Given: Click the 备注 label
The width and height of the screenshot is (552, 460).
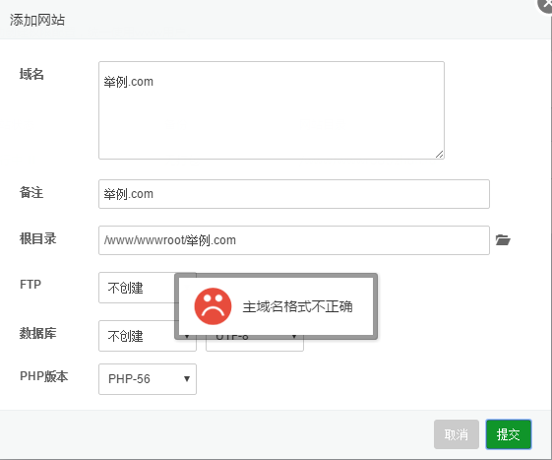Looking at the screenshot, I should [31, 192].
